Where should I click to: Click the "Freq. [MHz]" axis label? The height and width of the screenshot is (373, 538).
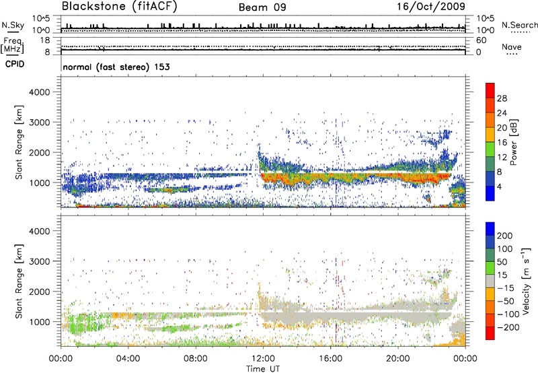point(12,46)
